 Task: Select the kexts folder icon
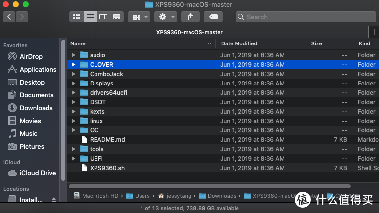coord(84,112)
